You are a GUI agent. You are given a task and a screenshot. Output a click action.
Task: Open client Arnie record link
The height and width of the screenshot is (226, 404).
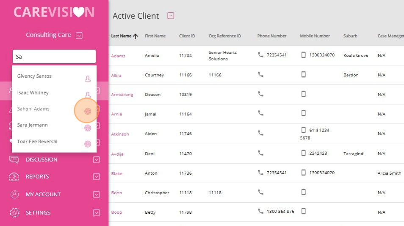116,114
